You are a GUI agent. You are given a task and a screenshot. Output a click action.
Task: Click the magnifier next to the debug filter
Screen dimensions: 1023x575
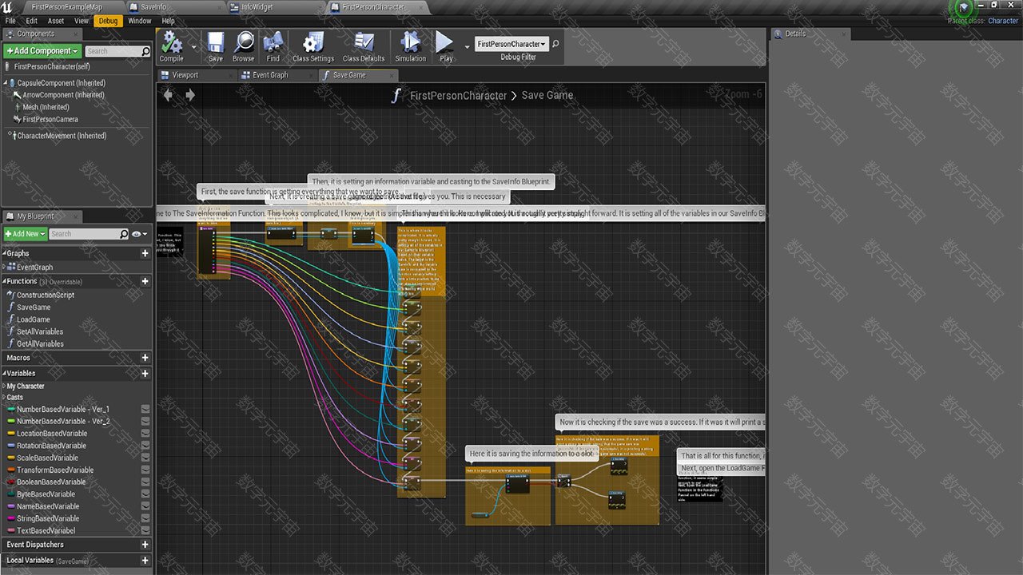pyautogui.click(x=556, y=44)
